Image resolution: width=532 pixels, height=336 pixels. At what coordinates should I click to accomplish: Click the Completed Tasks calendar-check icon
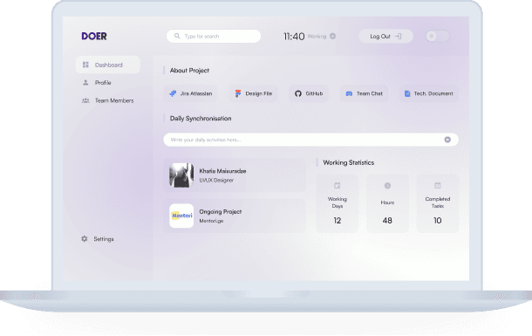[x=437, y=186]
